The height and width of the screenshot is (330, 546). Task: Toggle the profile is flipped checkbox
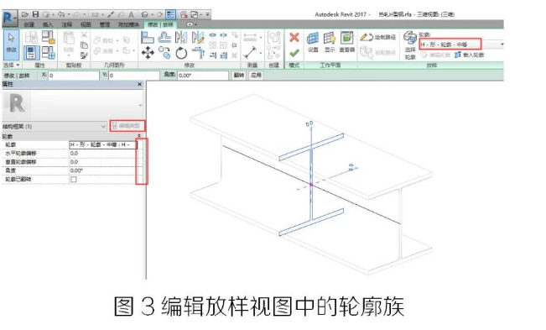[74, 180]
